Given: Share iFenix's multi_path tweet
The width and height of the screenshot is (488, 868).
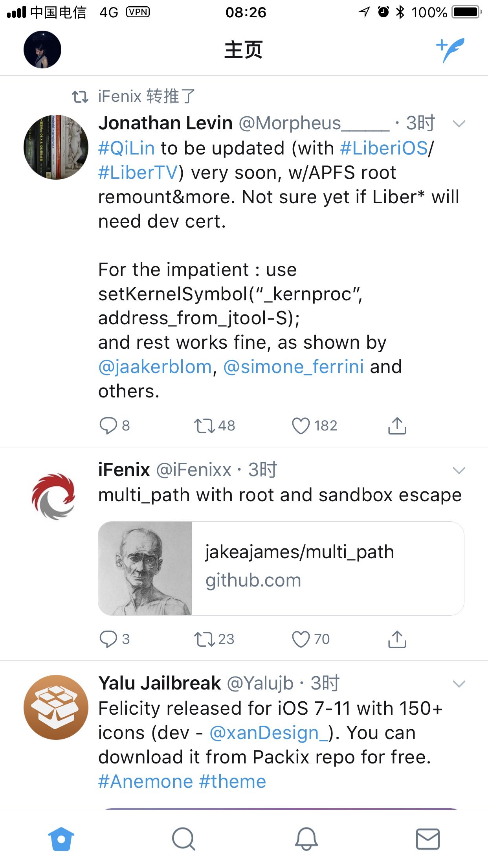Looking at the screenshot, I should click(x=397, y=639).
